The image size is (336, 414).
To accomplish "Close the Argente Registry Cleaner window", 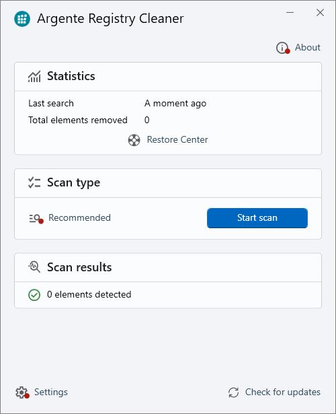I will 320,12.
